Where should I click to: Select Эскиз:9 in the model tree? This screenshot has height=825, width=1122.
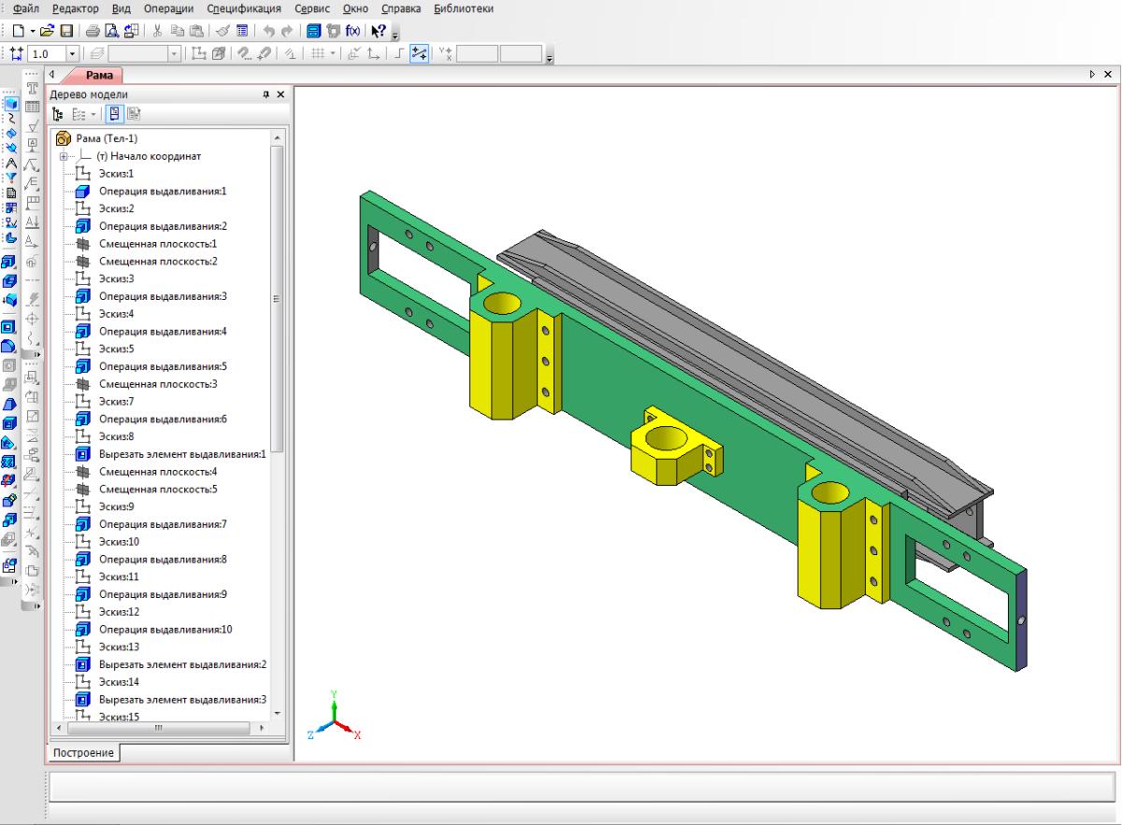point(117,506)
